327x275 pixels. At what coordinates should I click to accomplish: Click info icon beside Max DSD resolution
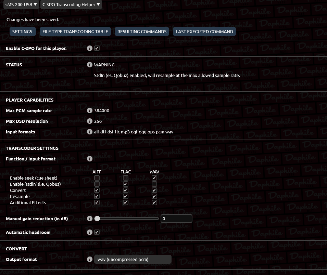point(90,121)
